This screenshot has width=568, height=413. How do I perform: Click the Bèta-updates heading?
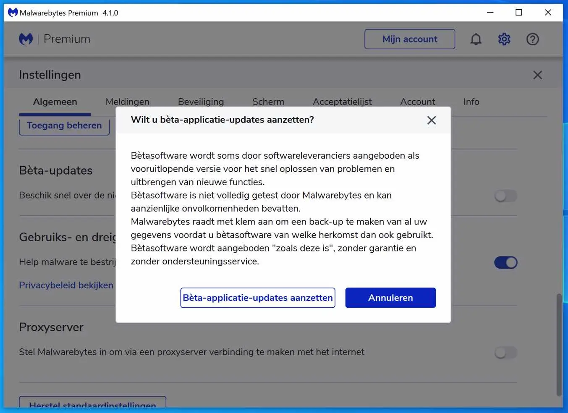56,170
